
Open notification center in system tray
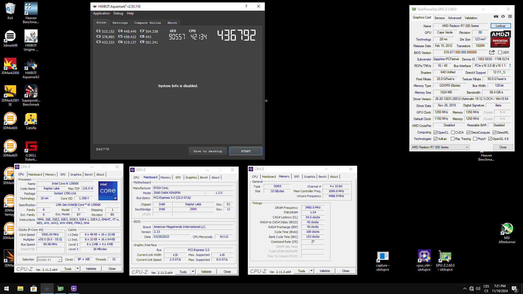tap(515, 289)
